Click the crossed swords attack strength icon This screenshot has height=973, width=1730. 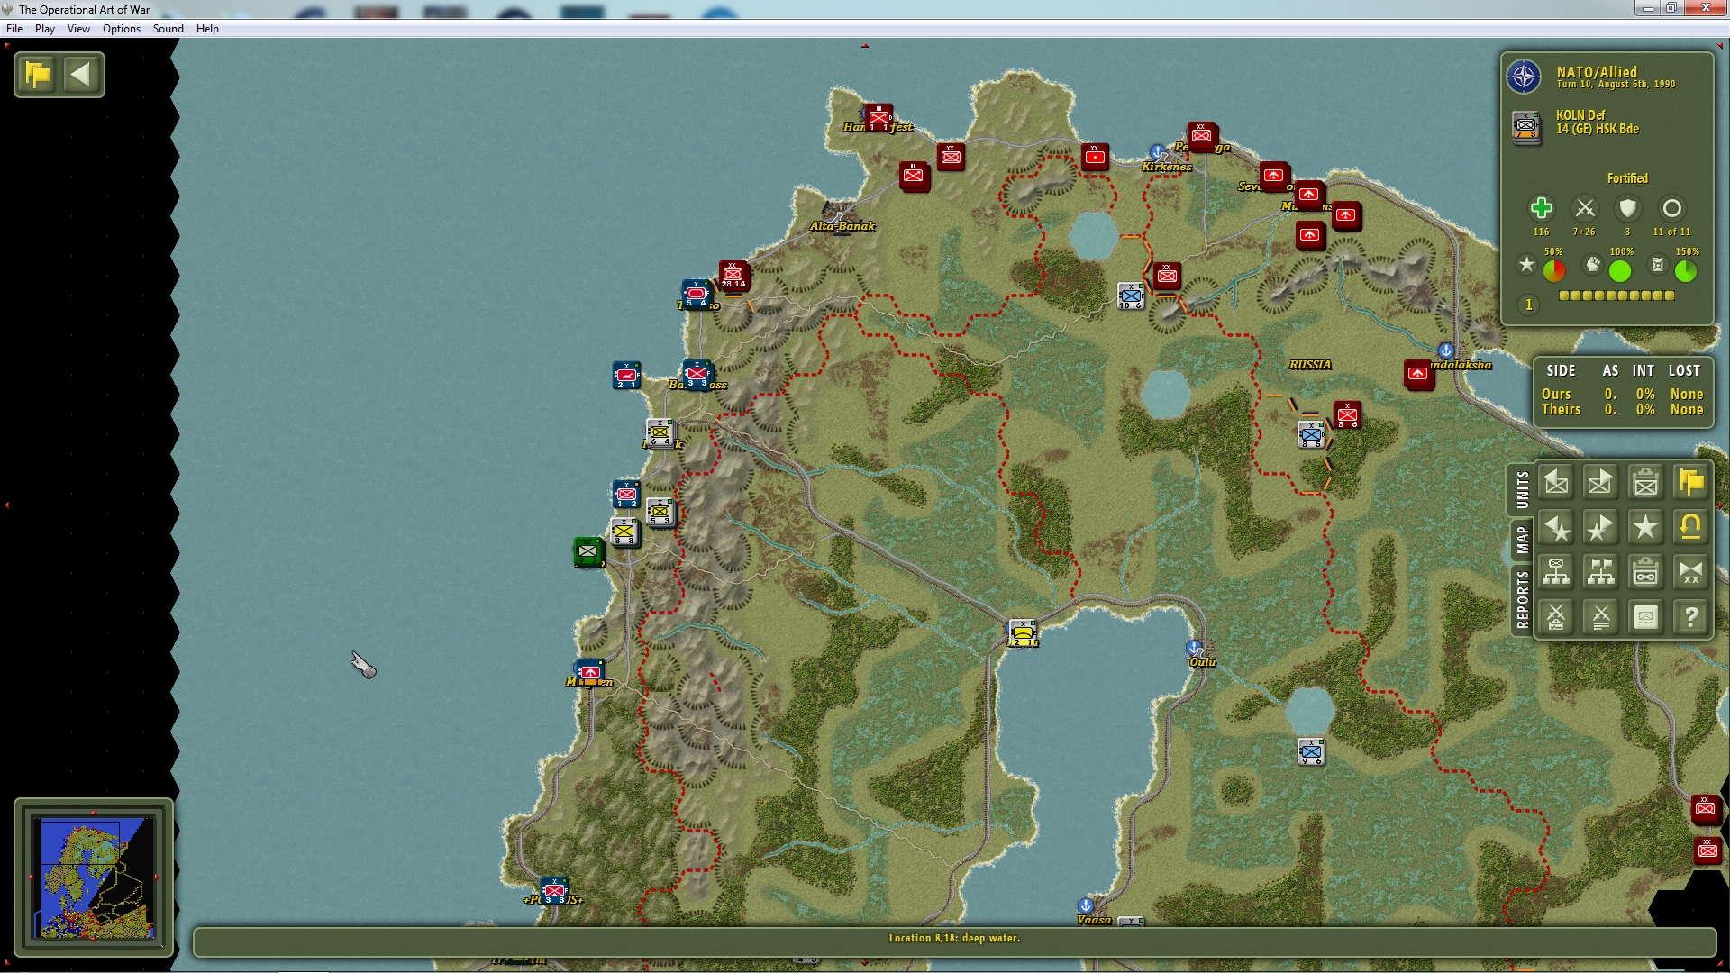(1585, 208)
